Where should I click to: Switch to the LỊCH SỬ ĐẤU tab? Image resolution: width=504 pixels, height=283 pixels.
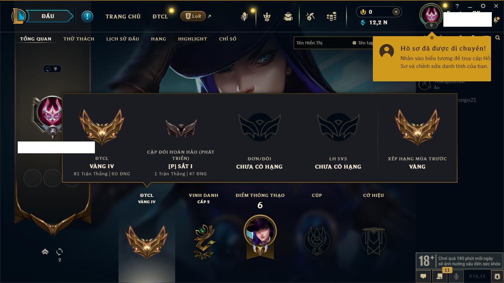click(122, 39)
